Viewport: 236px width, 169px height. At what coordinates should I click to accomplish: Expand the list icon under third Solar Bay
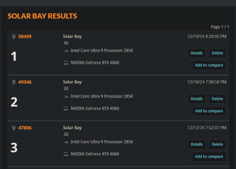(66, 134)
